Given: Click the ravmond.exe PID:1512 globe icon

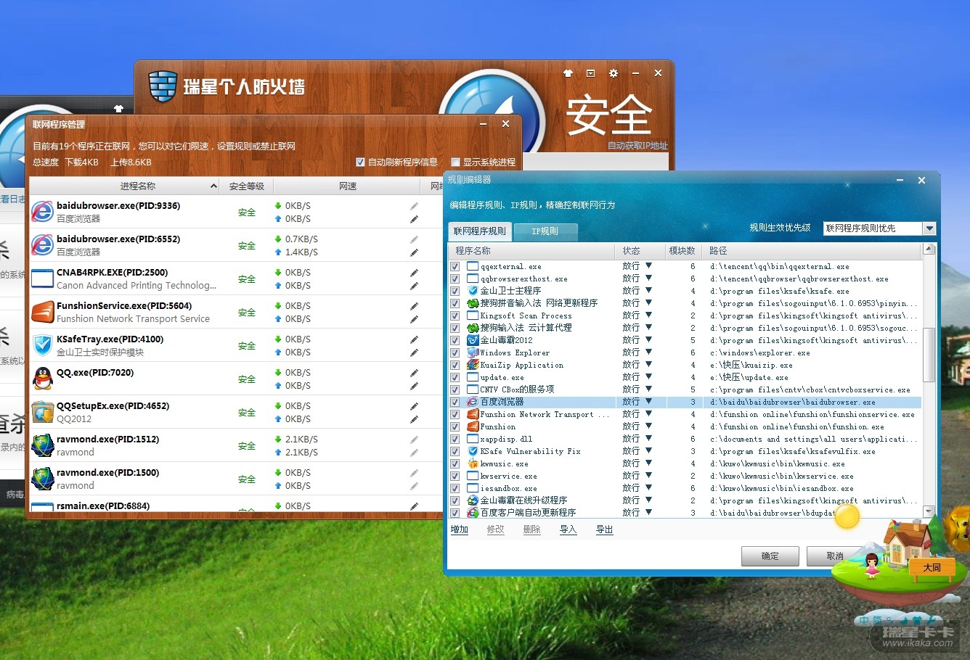Looking at the screenshot, I should pyautogui.click(x=43, y=445).
